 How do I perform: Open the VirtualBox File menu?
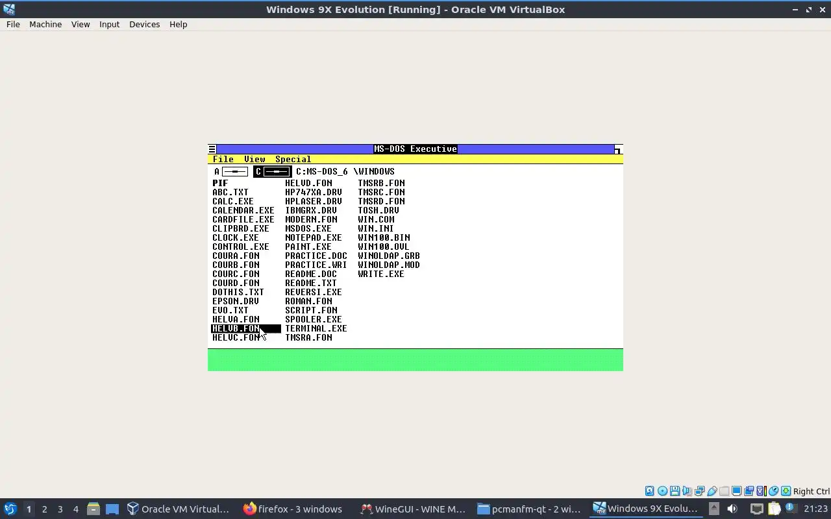pyautogui.click(x=13, y=24)
